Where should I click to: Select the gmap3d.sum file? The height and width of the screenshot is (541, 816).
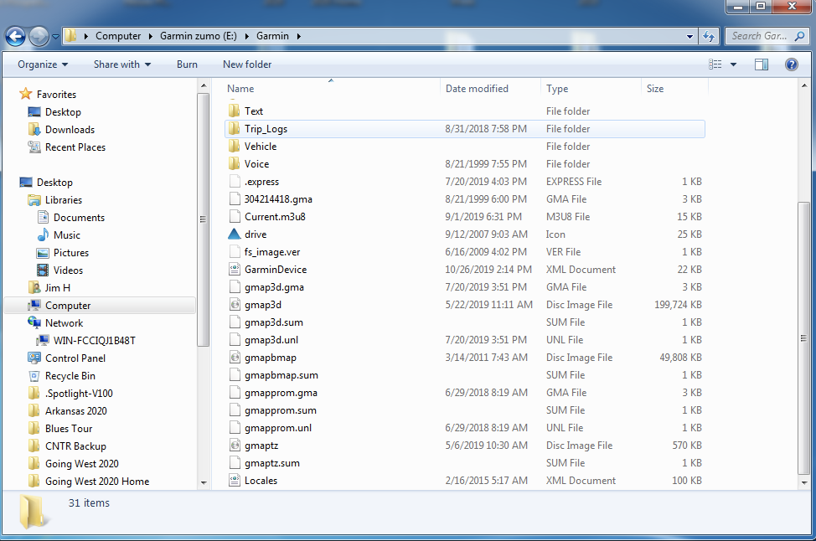(x=274, y=322)
